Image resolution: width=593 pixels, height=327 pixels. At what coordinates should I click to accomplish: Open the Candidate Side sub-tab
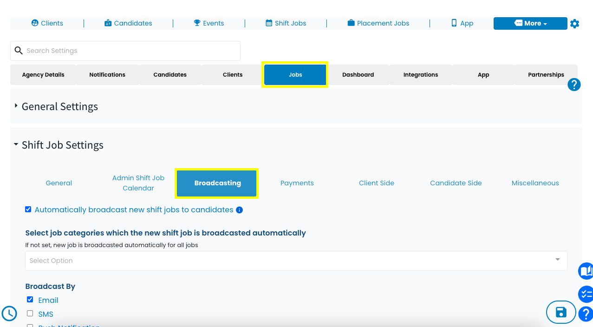456,183
